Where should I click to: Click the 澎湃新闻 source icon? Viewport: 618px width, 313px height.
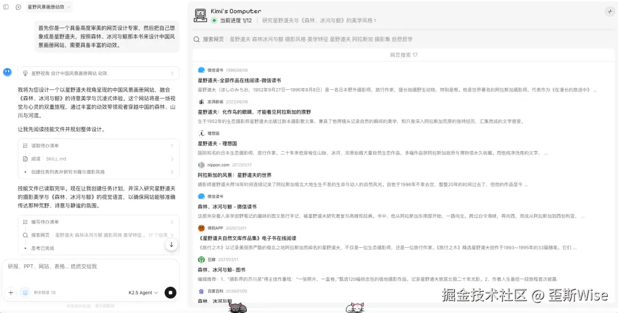coord(201,101)
